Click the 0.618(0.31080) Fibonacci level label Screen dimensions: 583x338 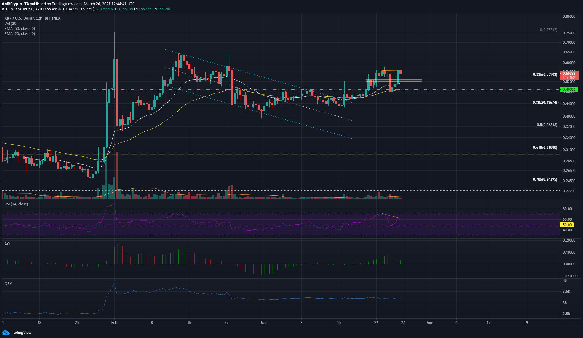click(x=545, y=147)
